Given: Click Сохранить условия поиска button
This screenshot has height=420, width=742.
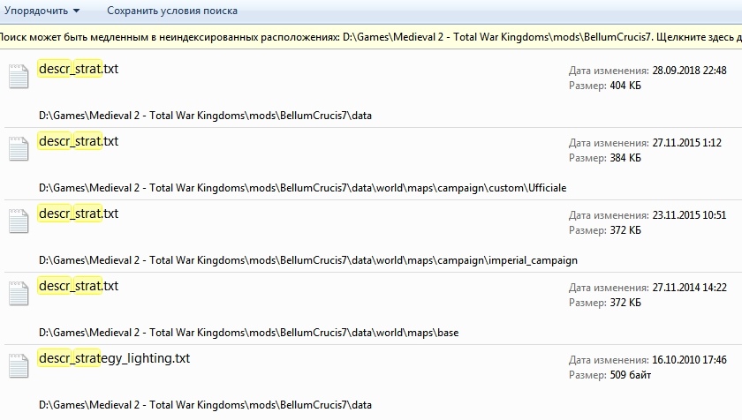Looking at the screenshot, I should pos(171,11).
